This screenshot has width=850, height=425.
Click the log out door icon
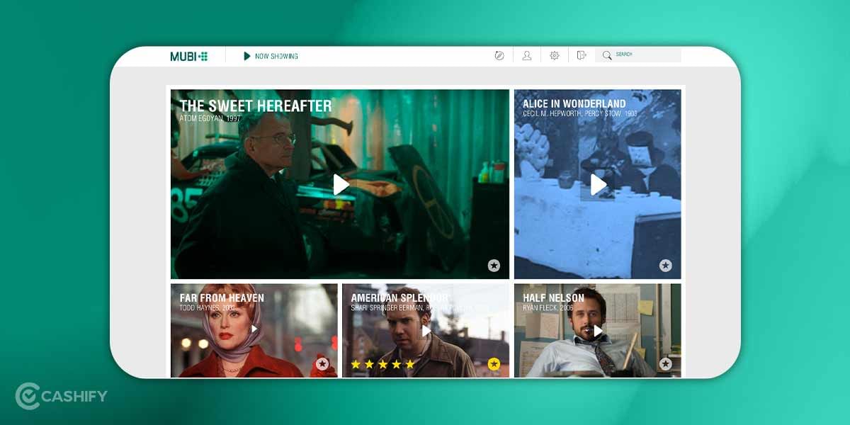tap(582, 55)
